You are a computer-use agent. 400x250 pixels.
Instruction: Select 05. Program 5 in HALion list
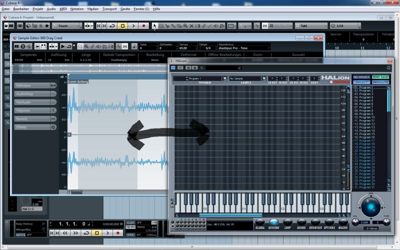coord(369,100)
